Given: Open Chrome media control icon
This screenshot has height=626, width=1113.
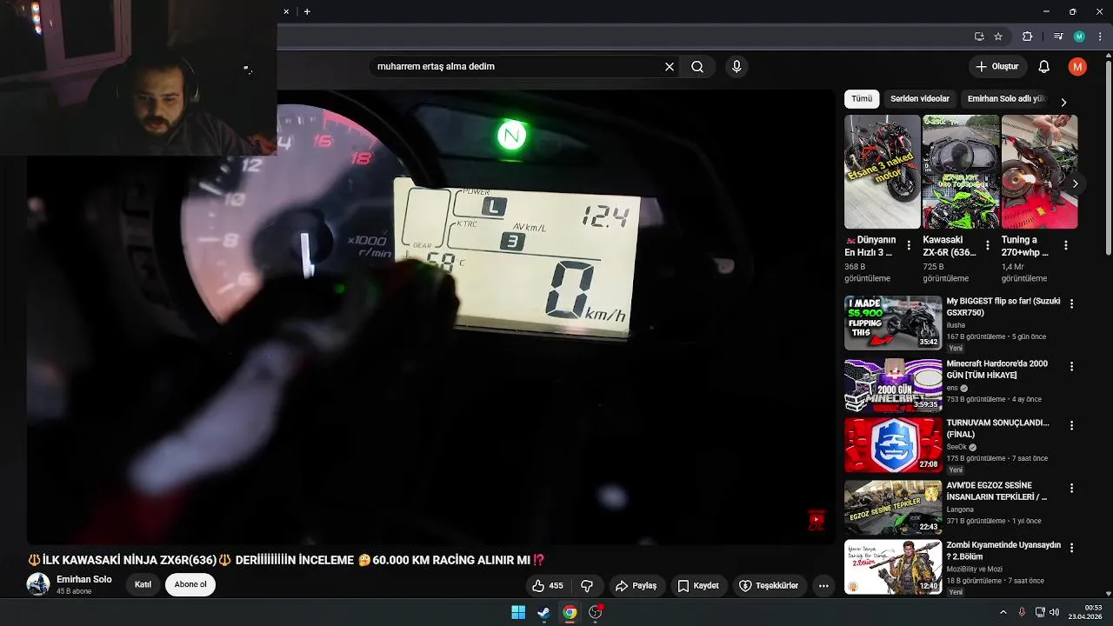Looking at the screenshot, I should pyautogui.click(x=1058, y=37).
